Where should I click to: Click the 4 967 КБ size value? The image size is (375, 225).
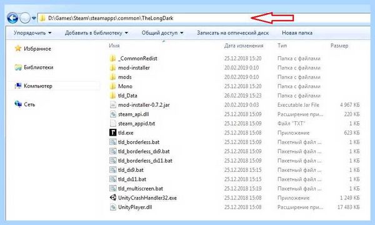(x=350, y=105)
